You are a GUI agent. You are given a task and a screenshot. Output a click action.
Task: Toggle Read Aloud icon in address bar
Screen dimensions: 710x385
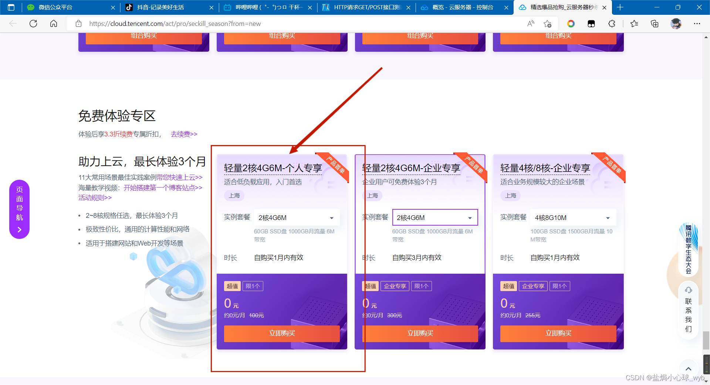click(x=531, y=24)
